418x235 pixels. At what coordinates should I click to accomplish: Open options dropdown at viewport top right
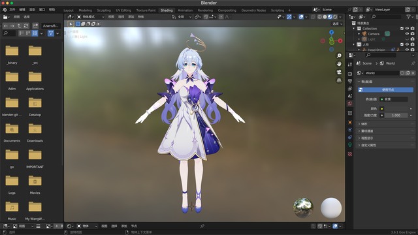(337, 23)
